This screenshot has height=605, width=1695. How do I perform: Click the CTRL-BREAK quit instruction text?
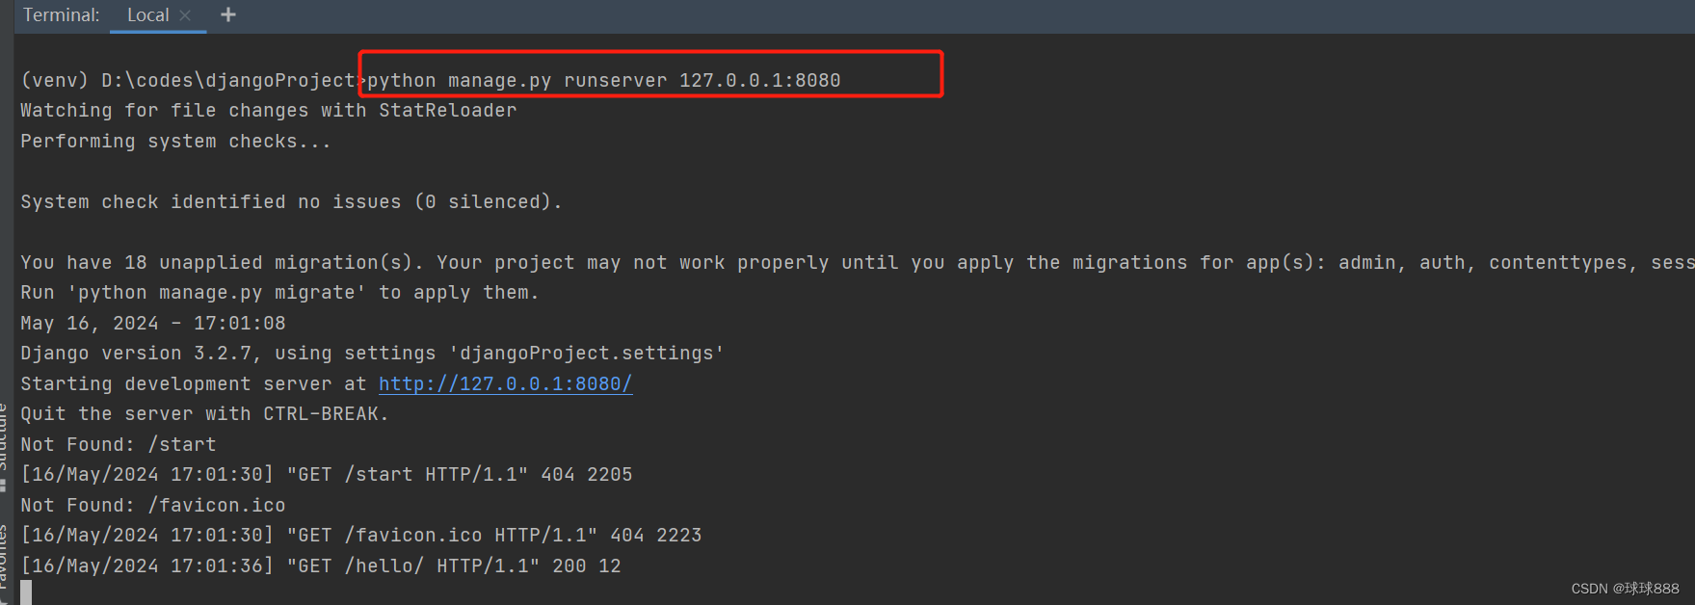204,413
